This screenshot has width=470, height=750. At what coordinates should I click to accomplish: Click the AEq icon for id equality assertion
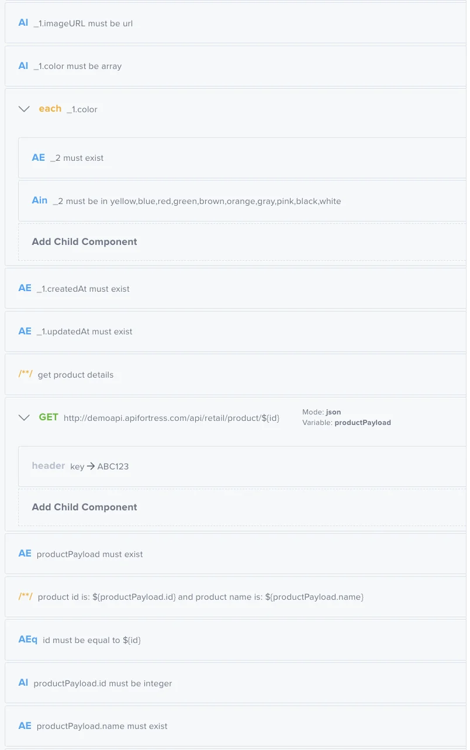tap(28, 640)
